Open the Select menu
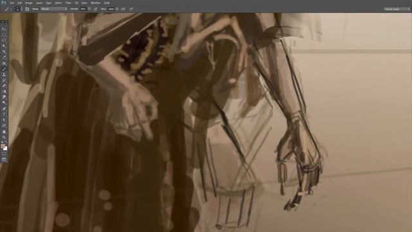 [58, 3]
